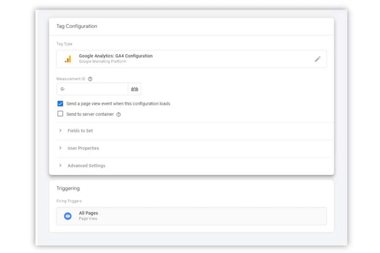Open the variable picker beside Measurement ID
The width and height of the screenshot is (380, 253).
click(x=135, y=89)
